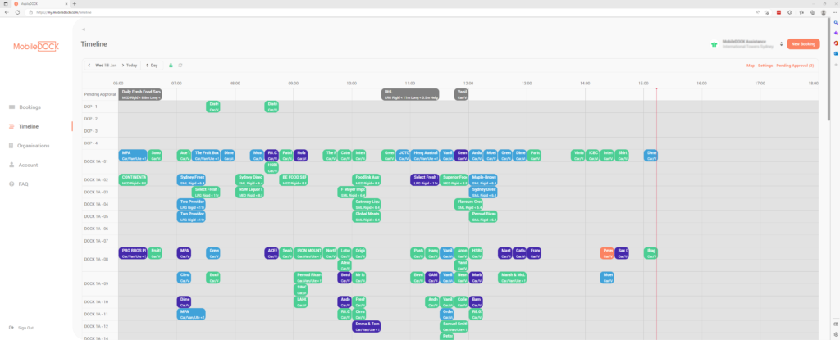Open the Daily Fresh Food pending booking
Viewport: 840px width, 340px height.
click(139, 95)
